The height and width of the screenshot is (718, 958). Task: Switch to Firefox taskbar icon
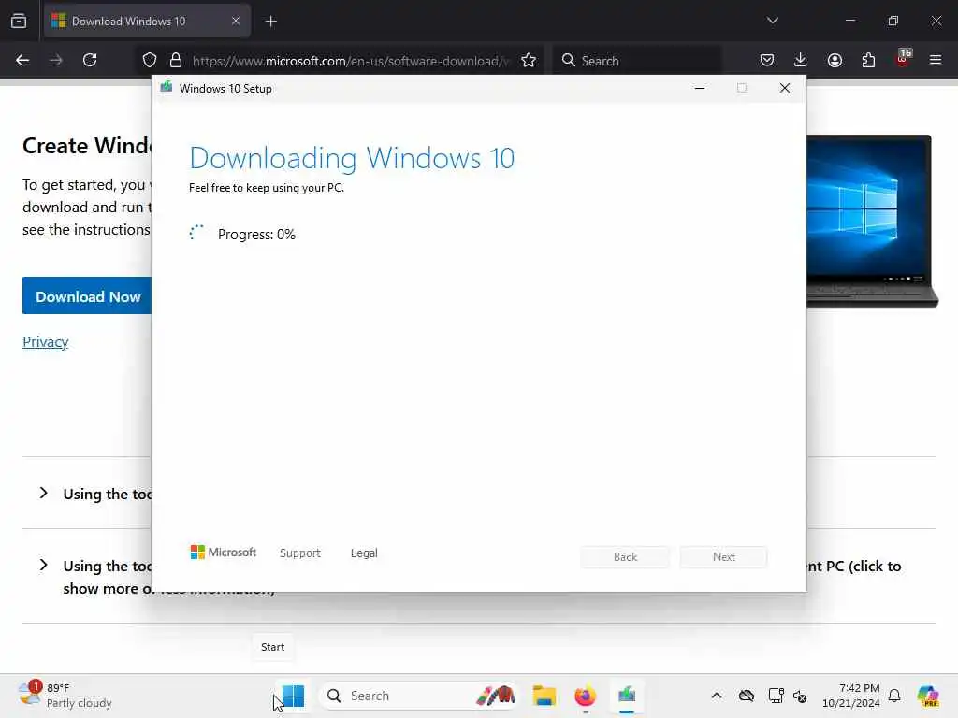pyautogui.click(x=586, y=696)
